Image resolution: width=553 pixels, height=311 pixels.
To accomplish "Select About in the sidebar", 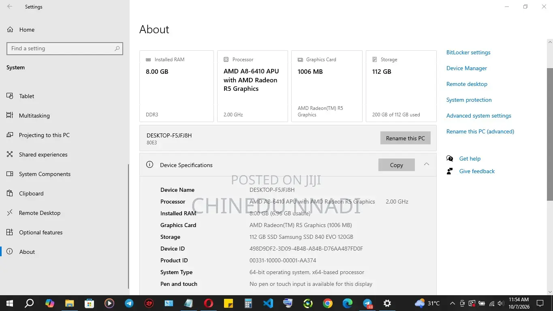I will pos(27,252).
